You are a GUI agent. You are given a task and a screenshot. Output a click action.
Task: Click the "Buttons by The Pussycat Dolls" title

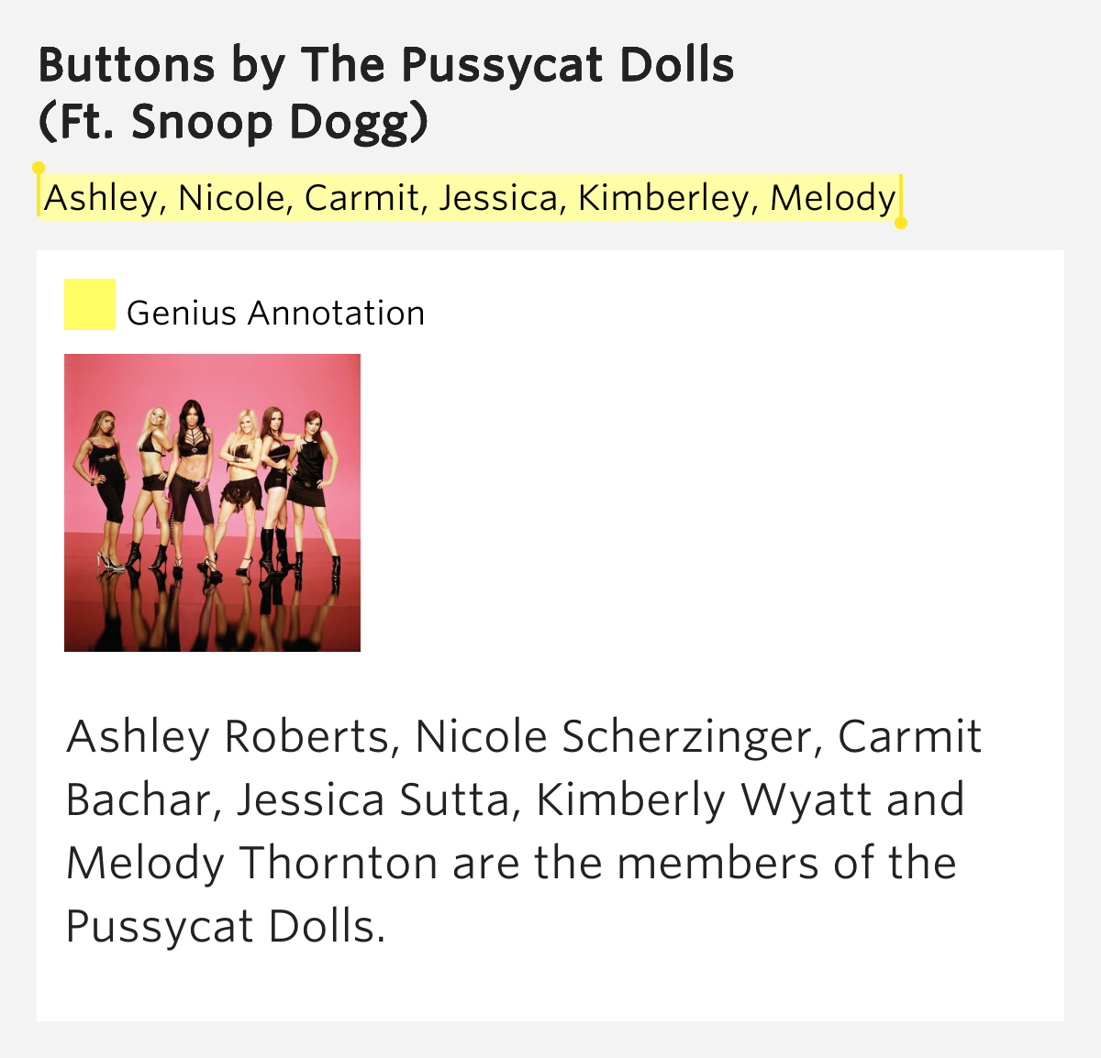[385, 65]
